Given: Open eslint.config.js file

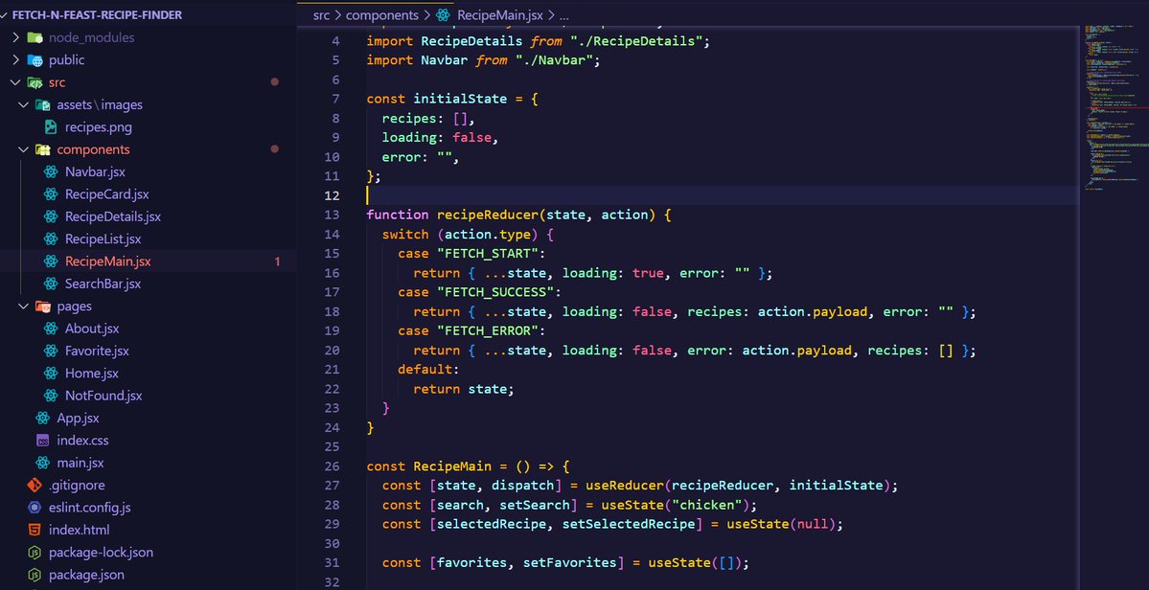Looking at the screenshot, I should click(x=89, y=508).
